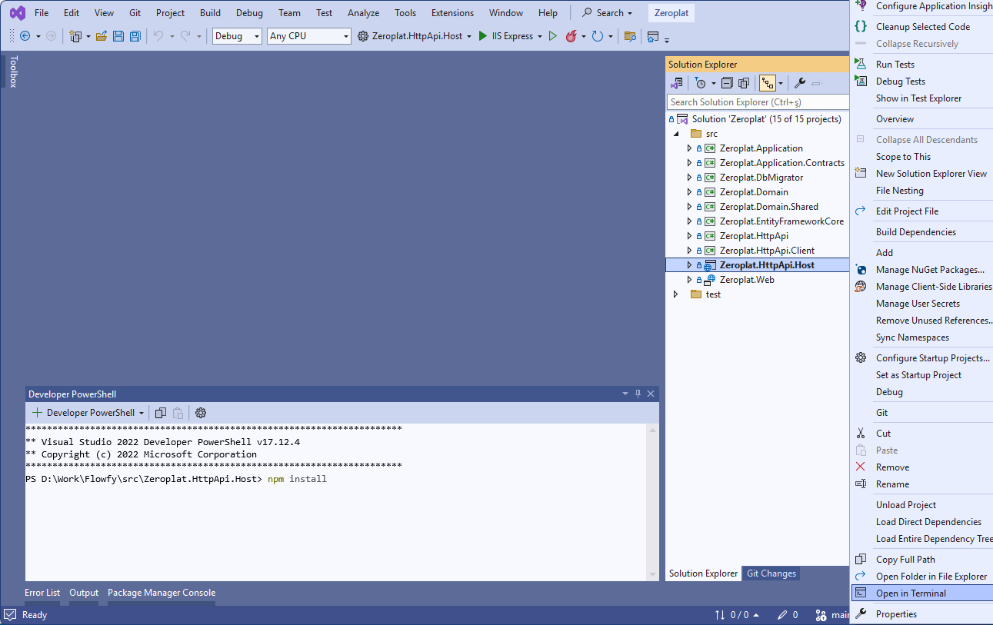
Task: Toggle Switch Views icon in Solution Explorer
Action: click(x=677, y=83)
